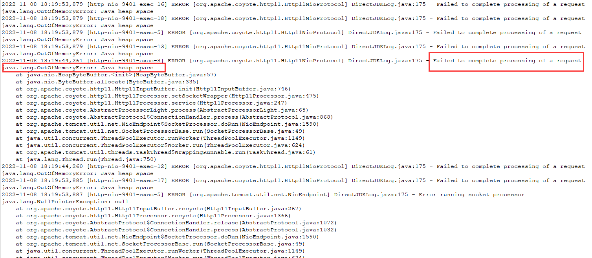Image resolution: width=592 pixels, height=258 pixels.
Task: Click the AbstractProcessorLight.process stack frame
Action: 162,110
